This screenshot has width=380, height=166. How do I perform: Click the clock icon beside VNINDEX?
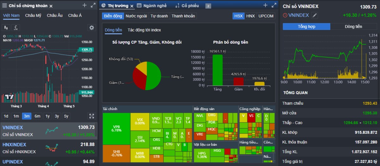(x=285, y=15)
